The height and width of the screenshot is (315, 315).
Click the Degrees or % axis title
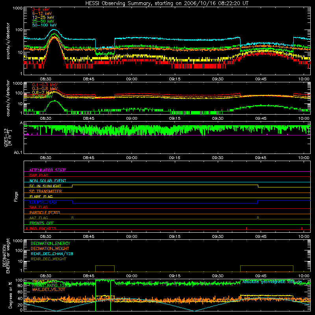(x=11, y=295)
